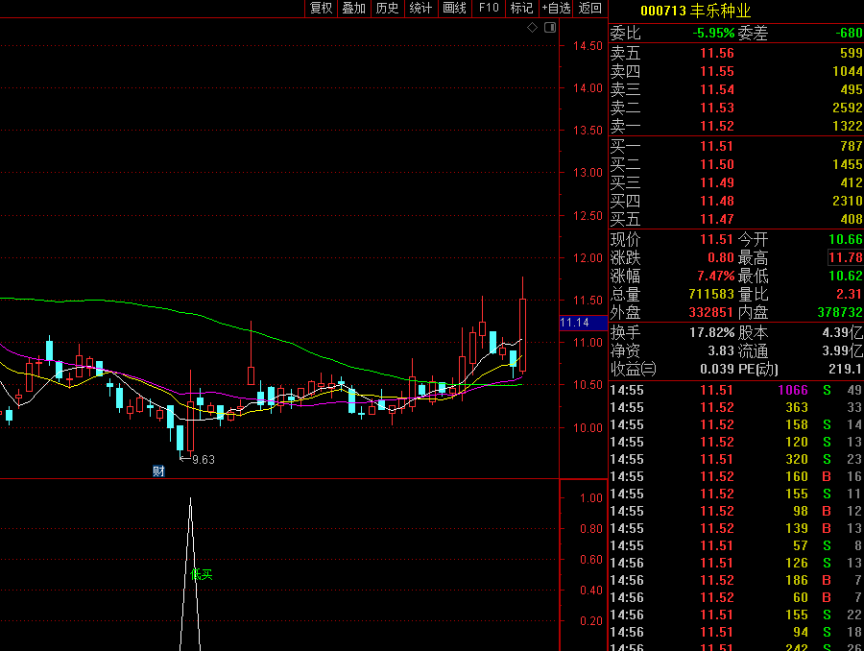
Task: Click the 买四 price 11.48
Action: point(717,201)
